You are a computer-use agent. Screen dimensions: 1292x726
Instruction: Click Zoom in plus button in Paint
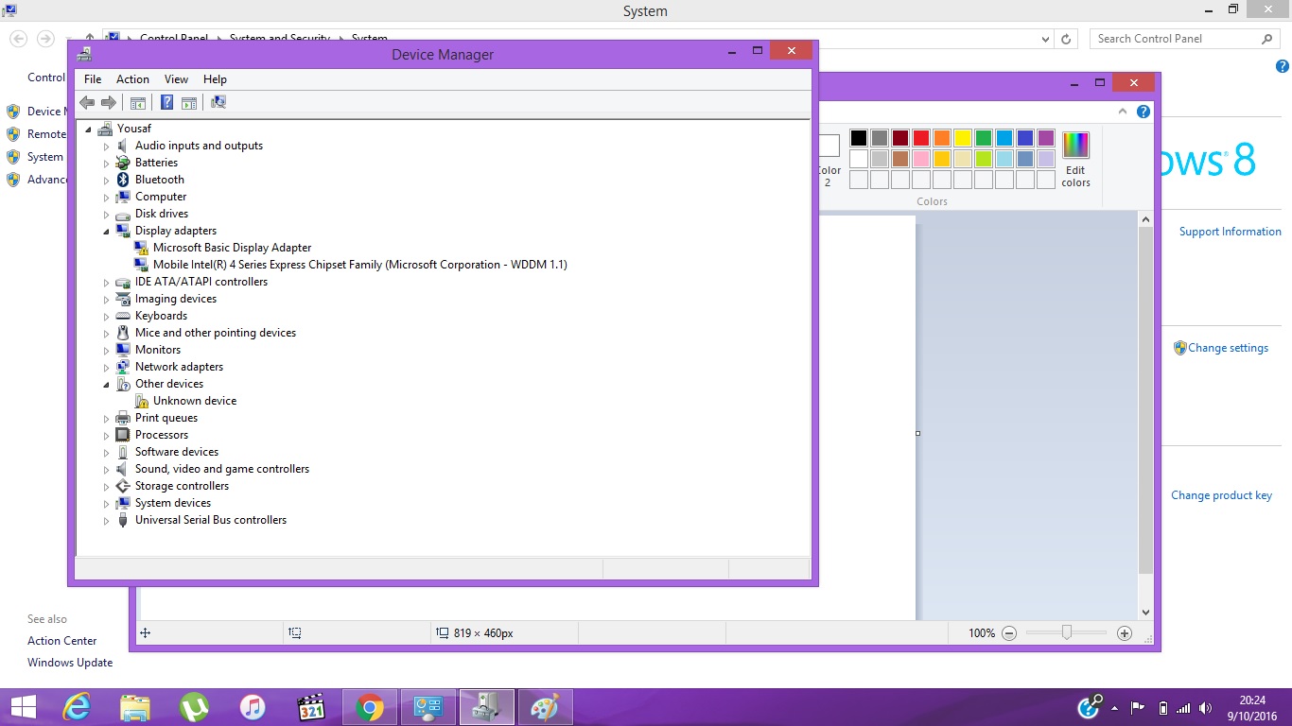[1125, 633]
